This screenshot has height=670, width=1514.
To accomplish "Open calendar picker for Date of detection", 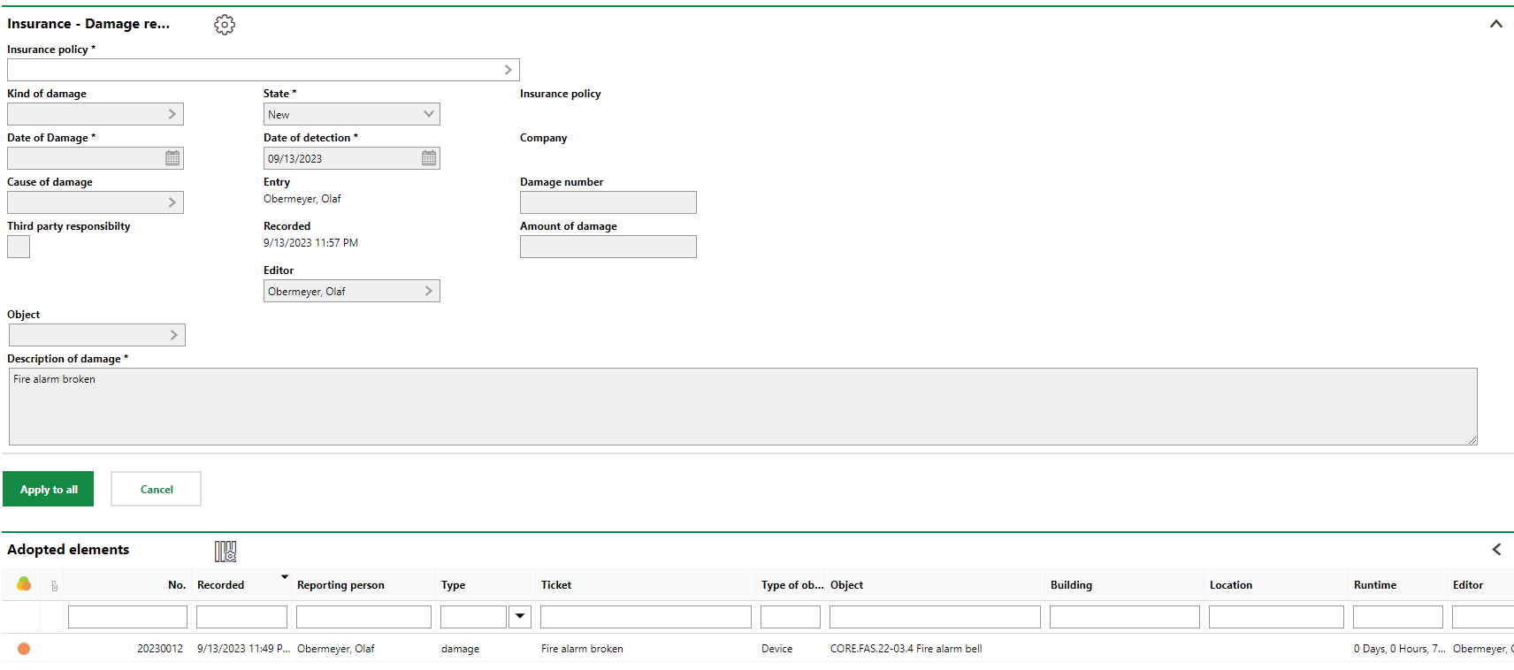I will 429,158.
